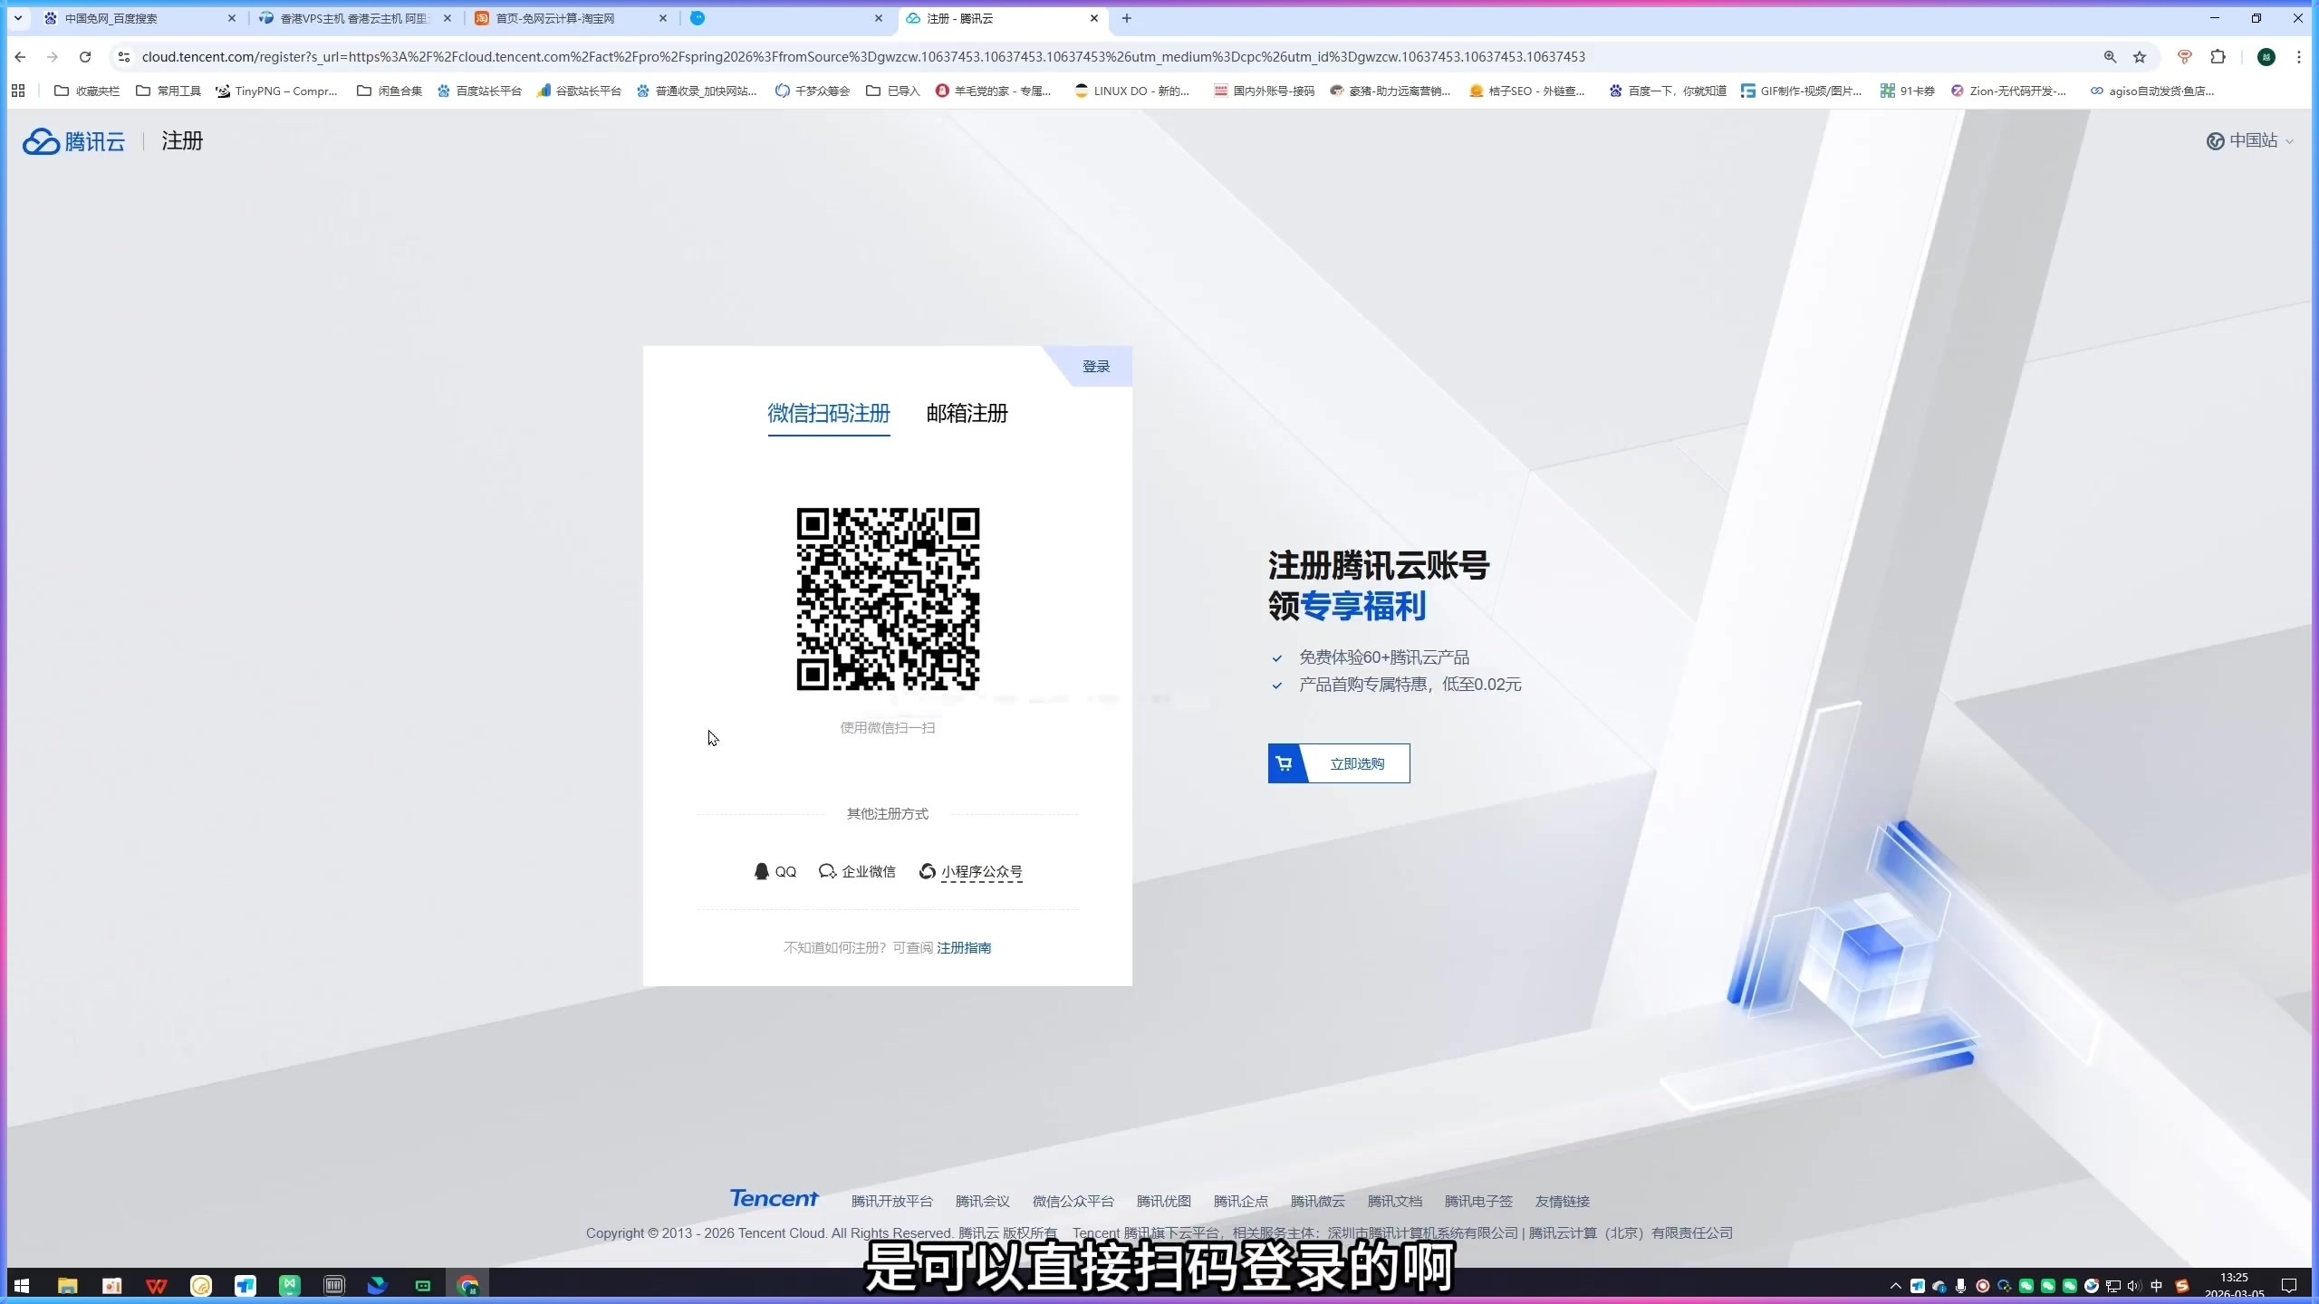2319x1304 pixels.
Task: Open the notification center icon
Action: (2289, 1286)
